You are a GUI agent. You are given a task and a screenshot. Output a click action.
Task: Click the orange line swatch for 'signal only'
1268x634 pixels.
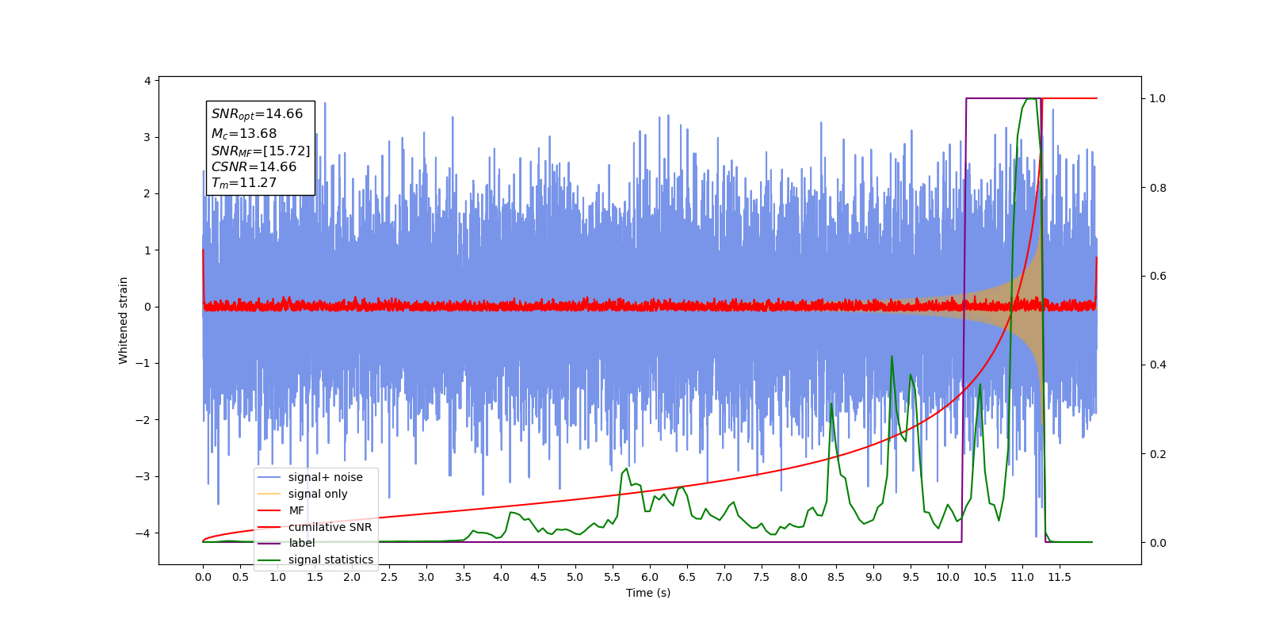click(269, 494)
